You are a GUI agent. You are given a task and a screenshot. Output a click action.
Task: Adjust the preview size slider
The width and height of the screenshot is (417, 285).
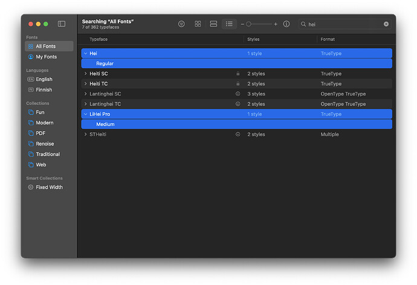click(248, 24)
